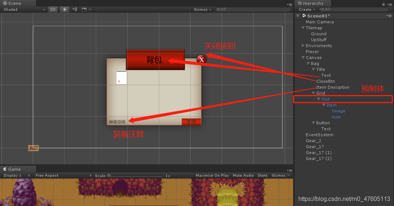Select Item Desciption in Hierarchy

coord(333,87)
